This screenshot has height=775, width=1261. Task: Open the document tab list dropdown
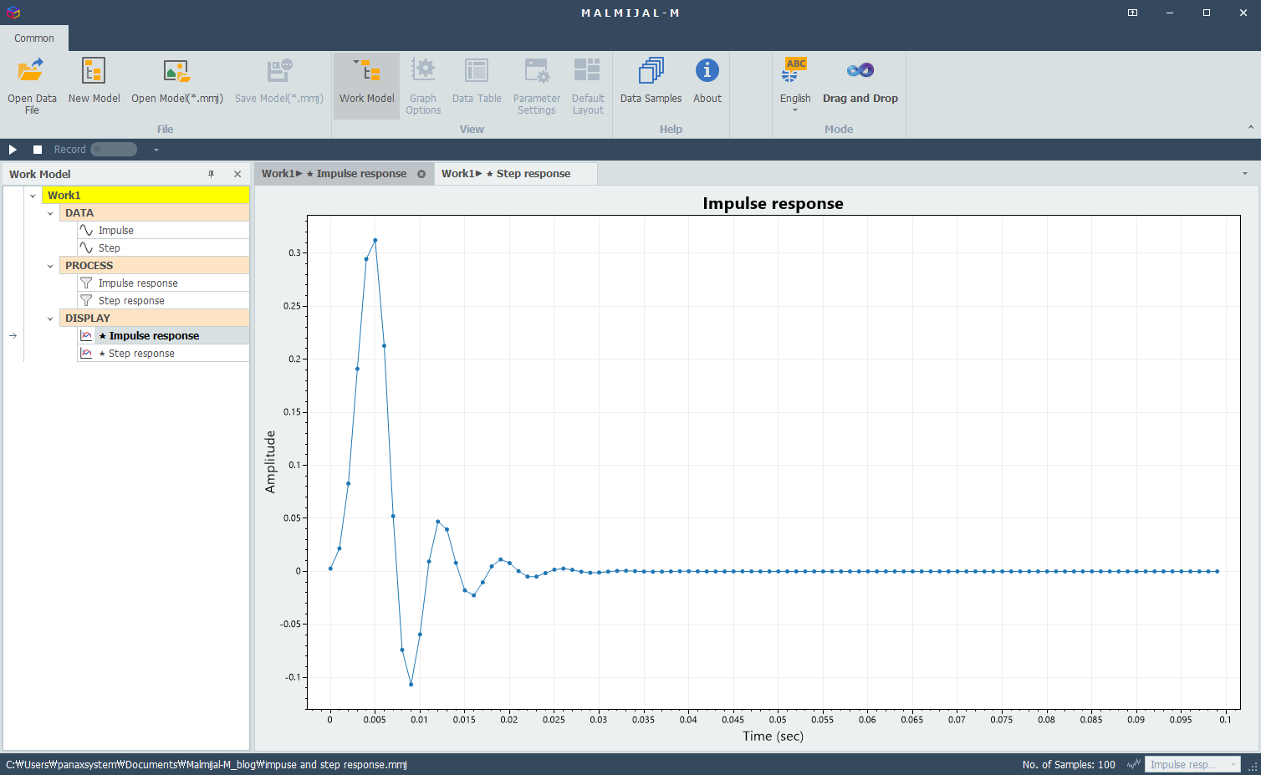pyautogui.click(x=1245, y=174)
